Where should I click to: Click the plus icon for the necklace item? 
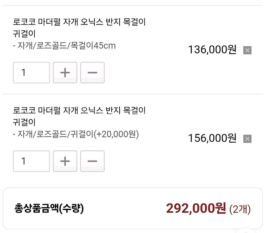click(65, 72)
